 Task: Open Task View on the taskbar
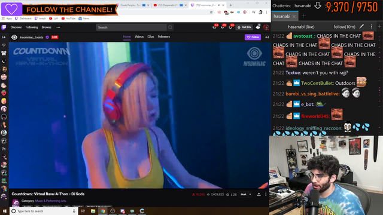pyautogui.click(x=83, y=211)
